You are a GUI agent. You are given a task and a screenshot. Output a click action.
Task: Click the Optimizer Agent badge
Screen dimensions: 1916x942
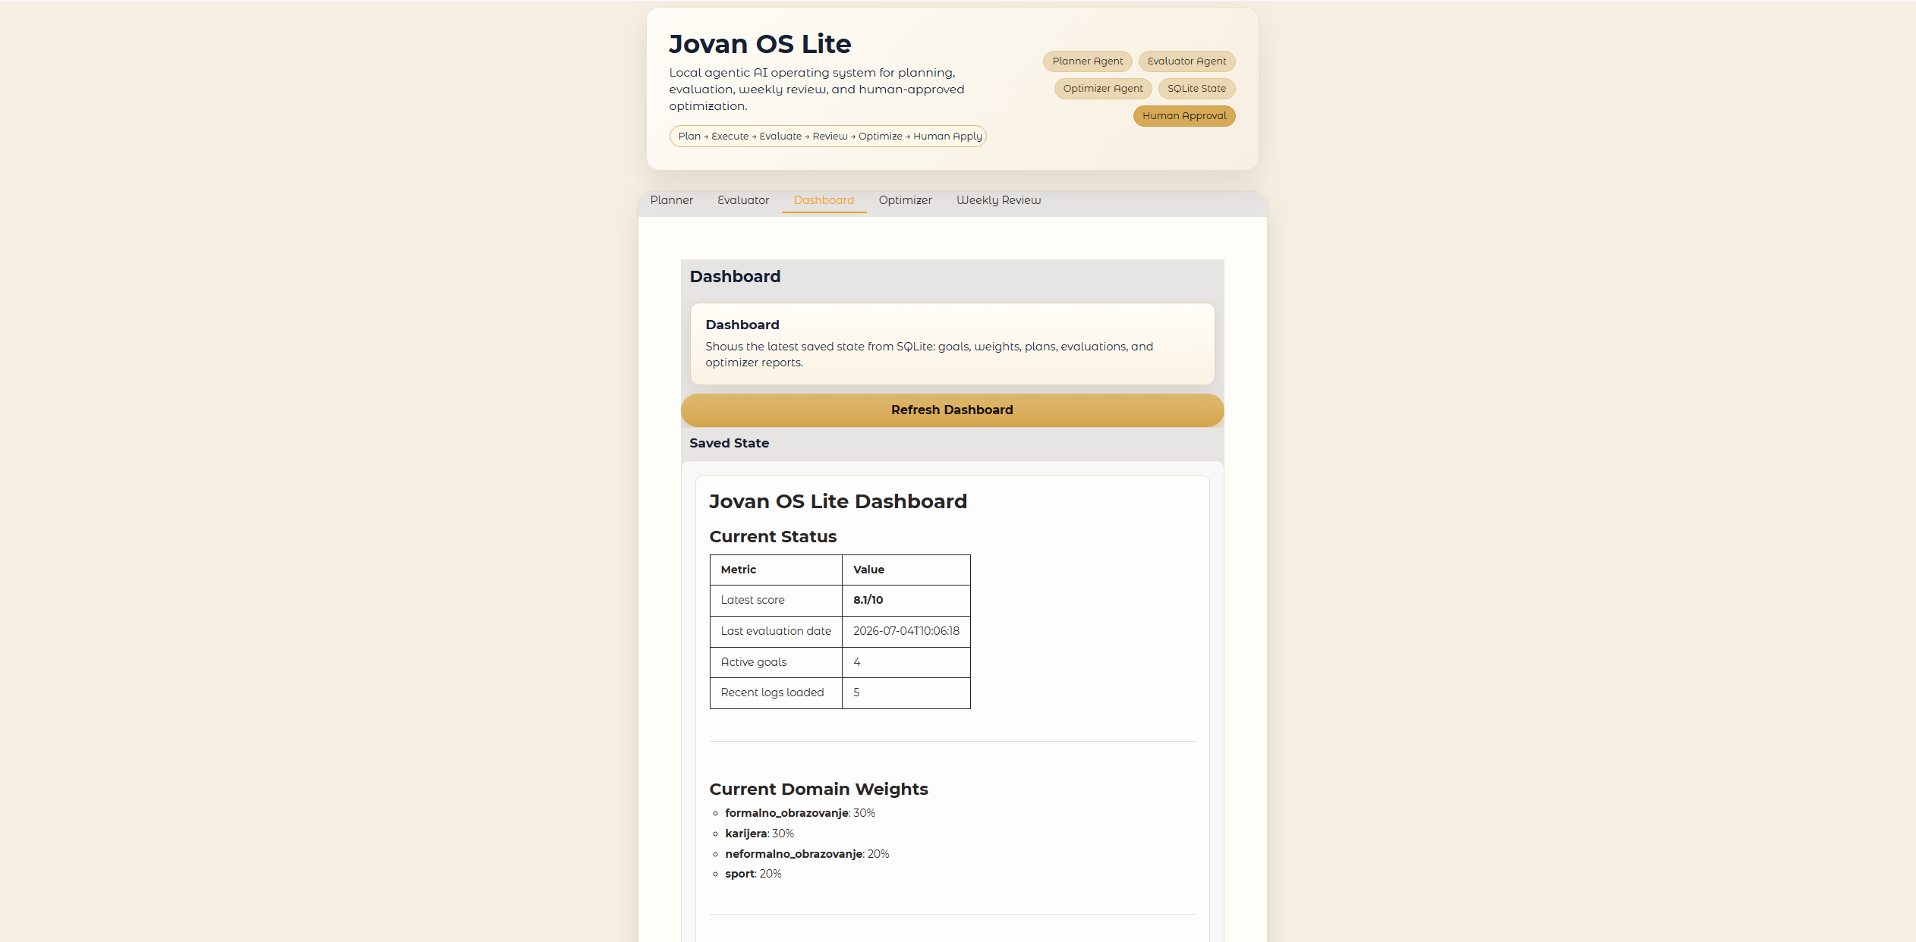[1102, 89]
